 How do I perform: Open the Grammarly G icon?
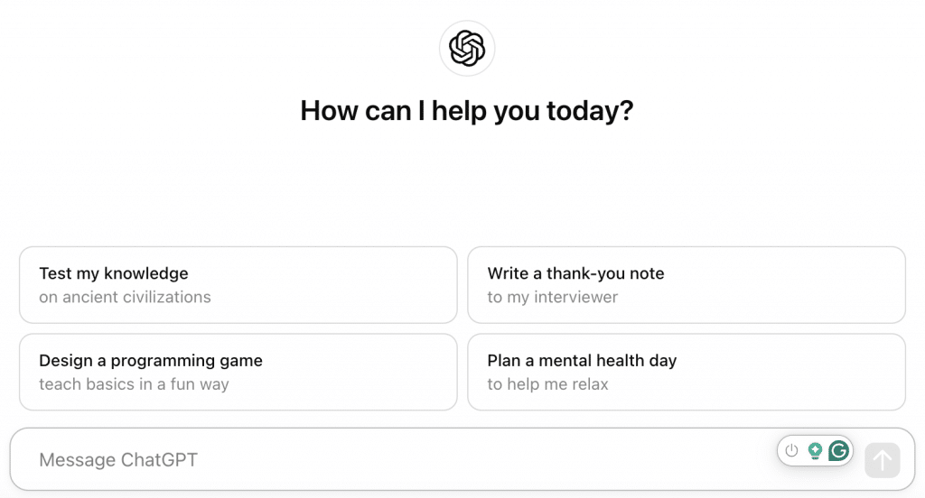coord(839,451)
